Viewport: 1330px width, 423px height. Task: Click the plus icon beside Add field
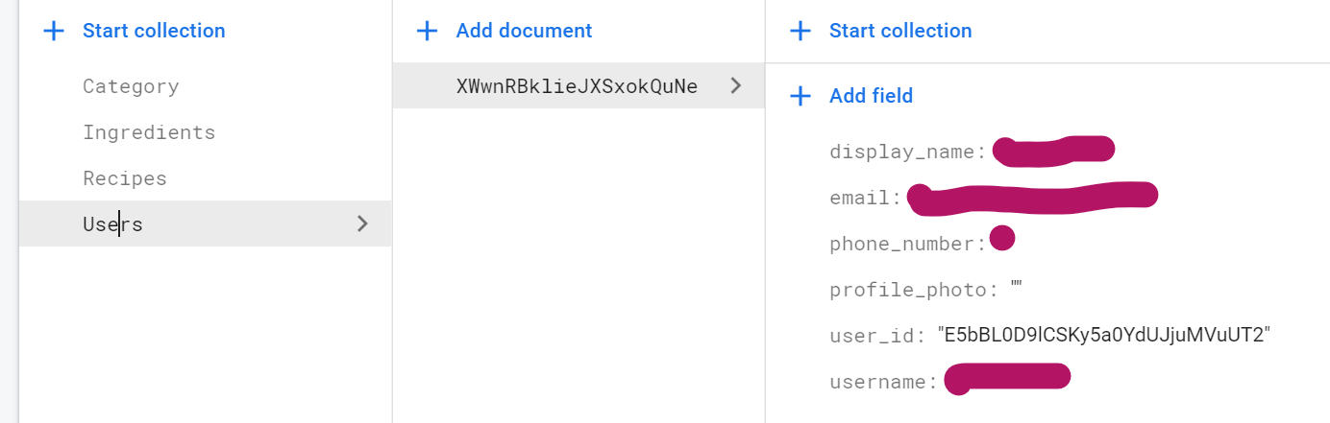coord(800,96)
